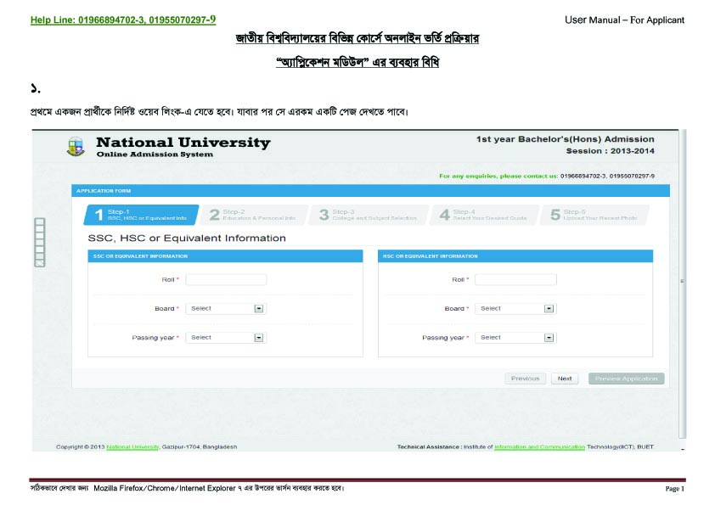Open Step-5 Upload Your Recent Photo

point(599,215)
